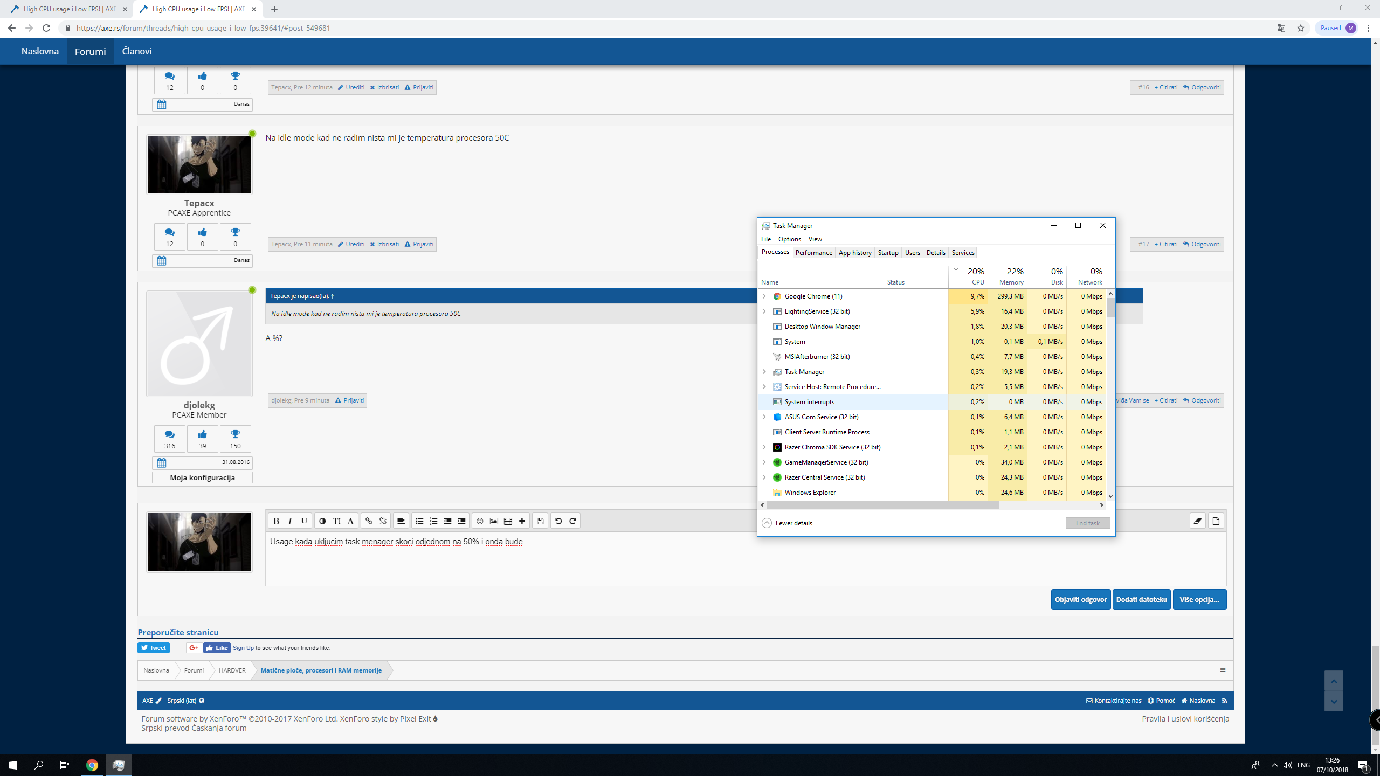Click Odgovoriti on post #17
The image size is (1380, 776).
pos(1202,244)
